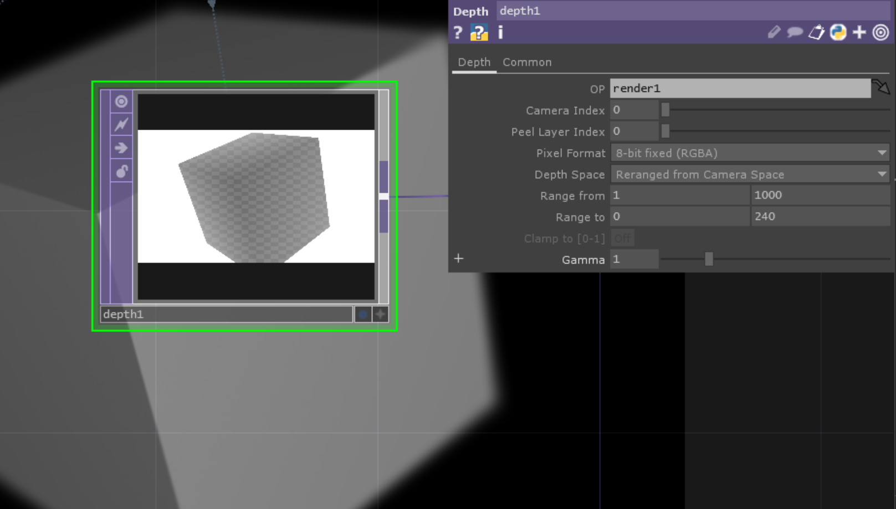
Task: Click Range from first value field 1
Action: pyautogui.click(x=680, y=195)
